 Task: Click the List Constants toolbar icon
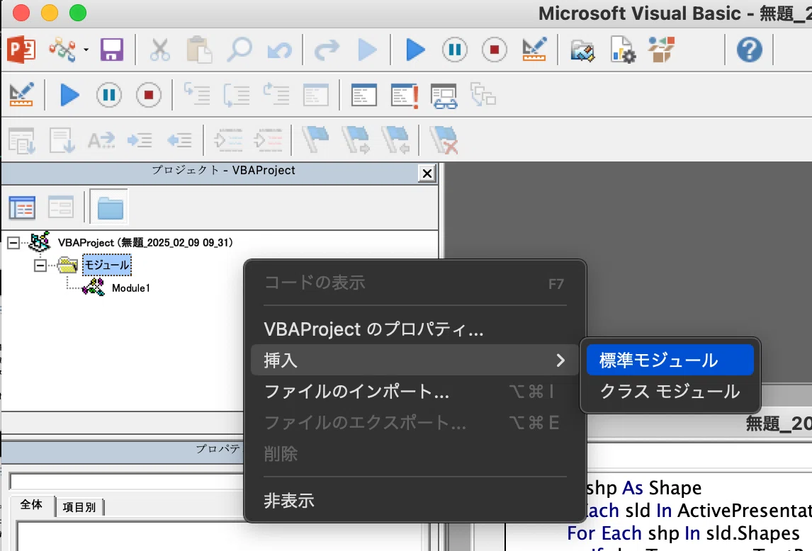[x=62, y=140]
